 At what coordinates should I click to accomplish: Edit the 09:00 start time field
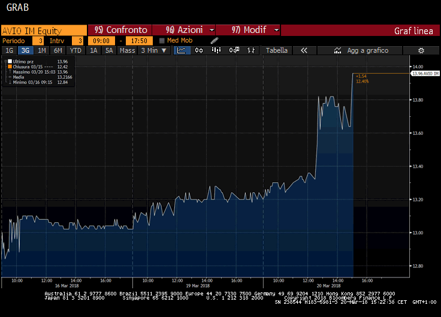coord(101,41)
